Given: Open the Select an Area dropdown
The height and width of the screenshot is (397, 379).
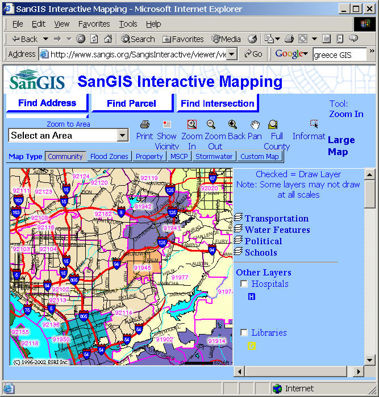Looking at the screenshot, I should [122, 135].
